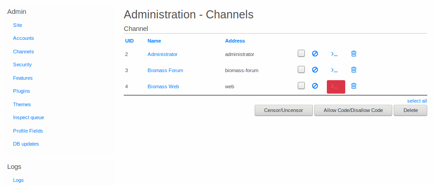This screenshot has height=185, width=434.
Task: Go to Accounts in the Admin sidebar
Action: pos(23,38)
